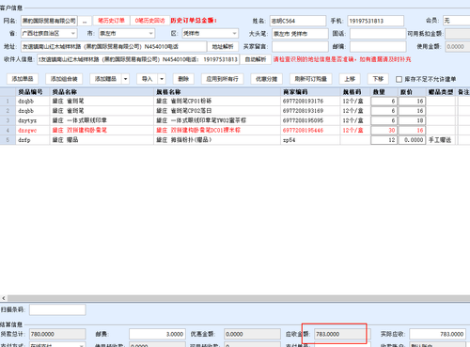The height and width of the screenshot is (347, 470).
Task: Click the 货品名称 column header
Action: coord(102,92)
